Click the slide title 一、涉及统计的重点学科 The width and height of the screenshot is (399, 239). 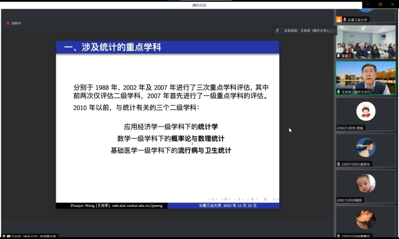[x=112, y=47]
